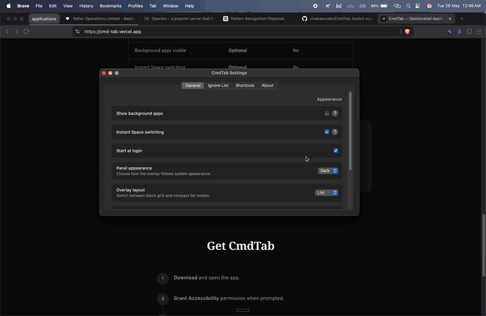
Task: Go forward with the browser forward arrow
Action: (x=16, y=31)
